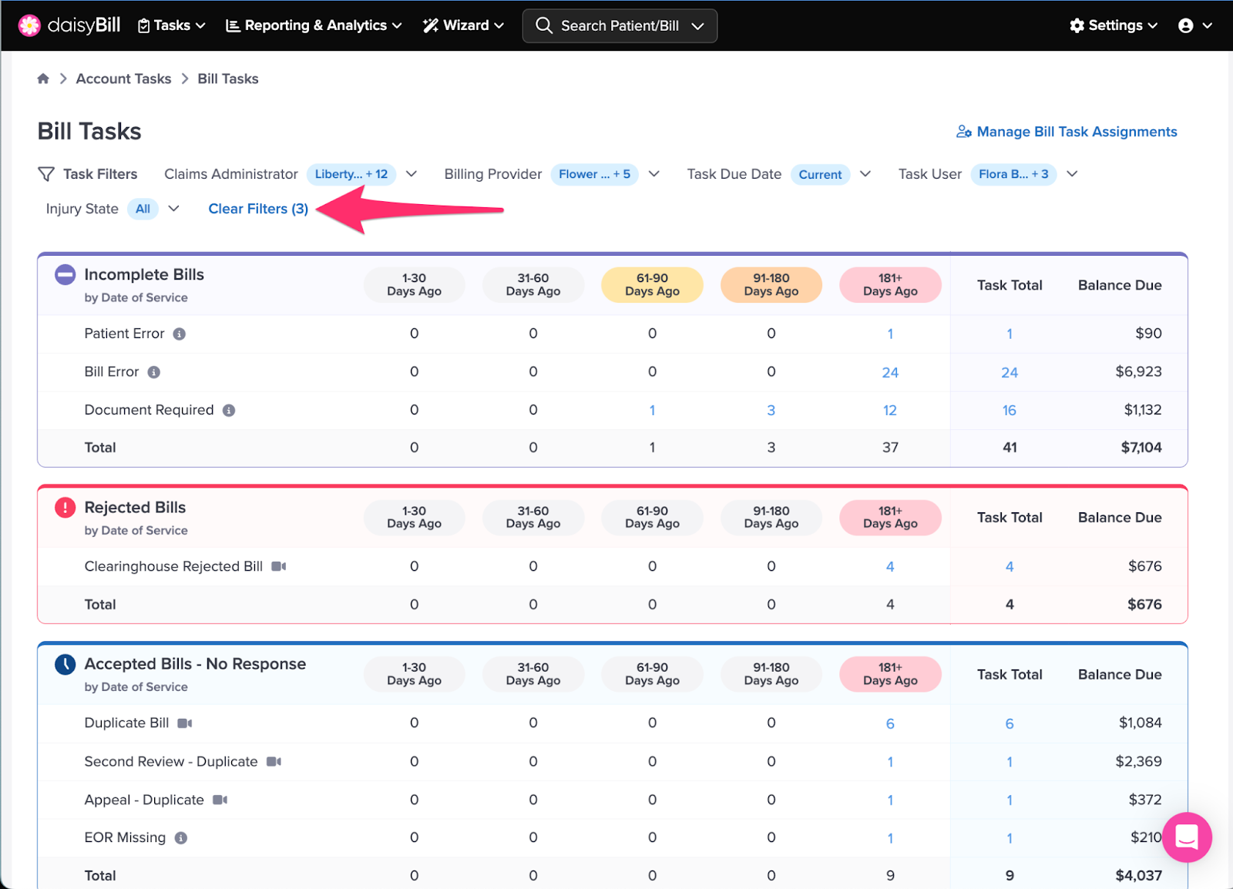
Task: Show info for Document Required
Action: click(229, 411)
